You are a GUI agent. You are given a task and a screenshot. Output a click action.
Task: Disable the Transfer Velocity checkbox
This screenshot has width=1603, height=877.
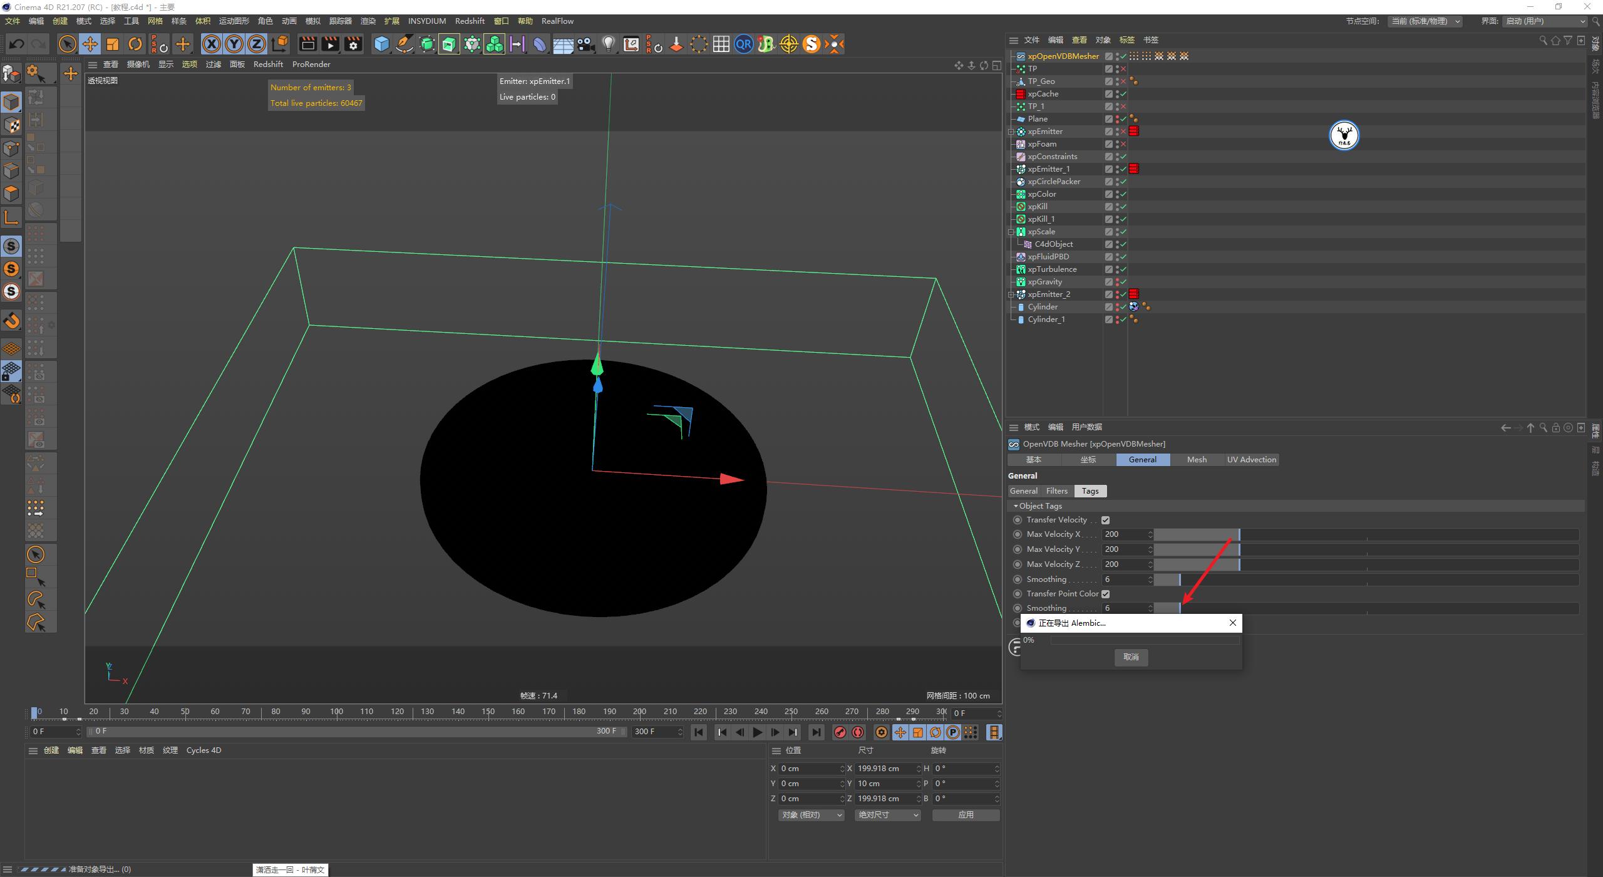1105,519
